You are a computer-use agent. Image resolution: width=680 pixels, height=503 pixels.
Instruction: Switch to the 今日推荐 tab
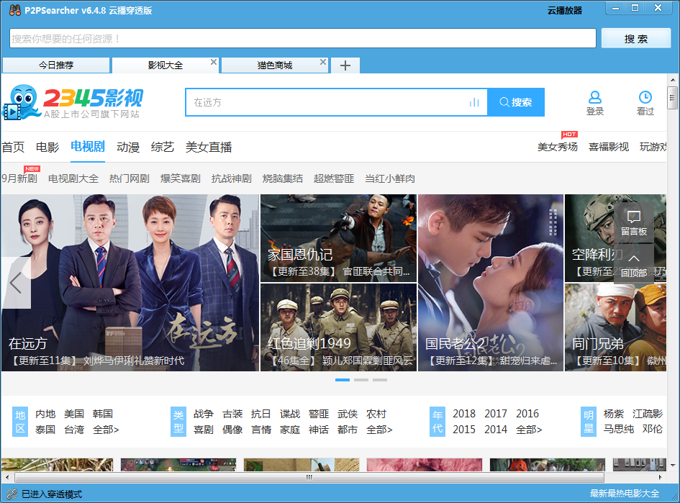pos(56,65)
